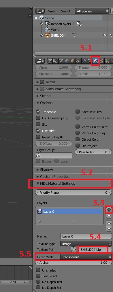
Task: Open the Filter Mode Transparent dropdown
Action: click(86, 257)
